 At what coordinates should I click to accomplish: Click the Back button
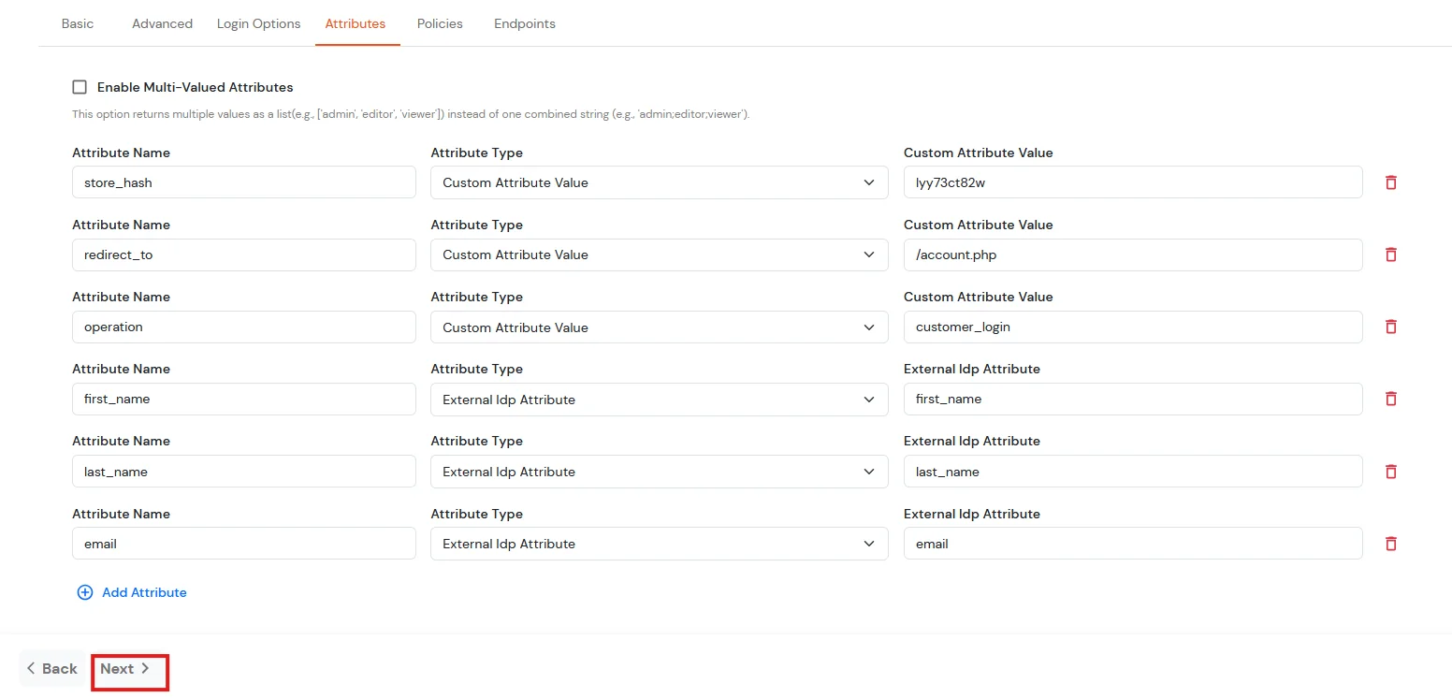[52, 668]
